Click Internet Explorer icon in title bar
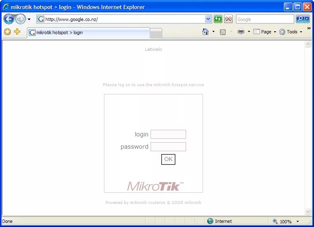Screen dimensions: 314x227 tap(6, 7)
